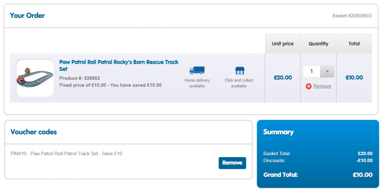Click the PAW10 voucher description text
382x194 pixels.
pos(67,153)
